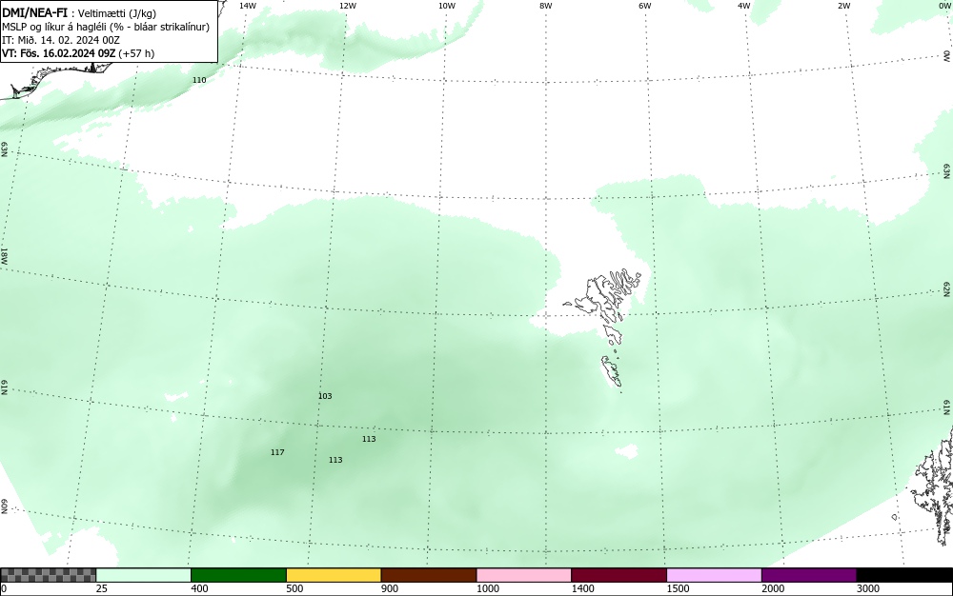Pick the maroon 1400-1500 legend swatch
This screenshot has height=596, width=953.
click(x=618, y=575)
